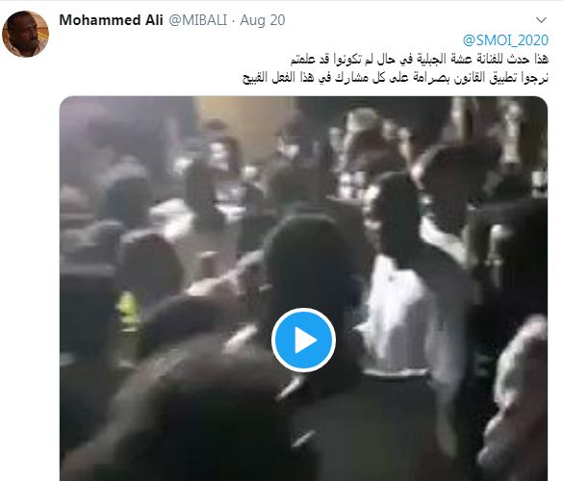
Task: Click the first Arabic line of the tweet
Action: 420,60
